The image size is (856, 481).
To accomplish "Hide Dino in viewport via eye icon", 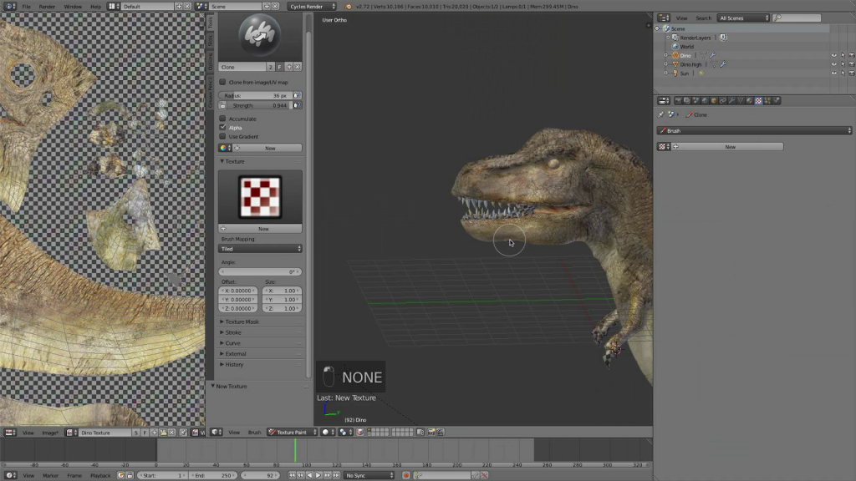I will tap(833, 56).
